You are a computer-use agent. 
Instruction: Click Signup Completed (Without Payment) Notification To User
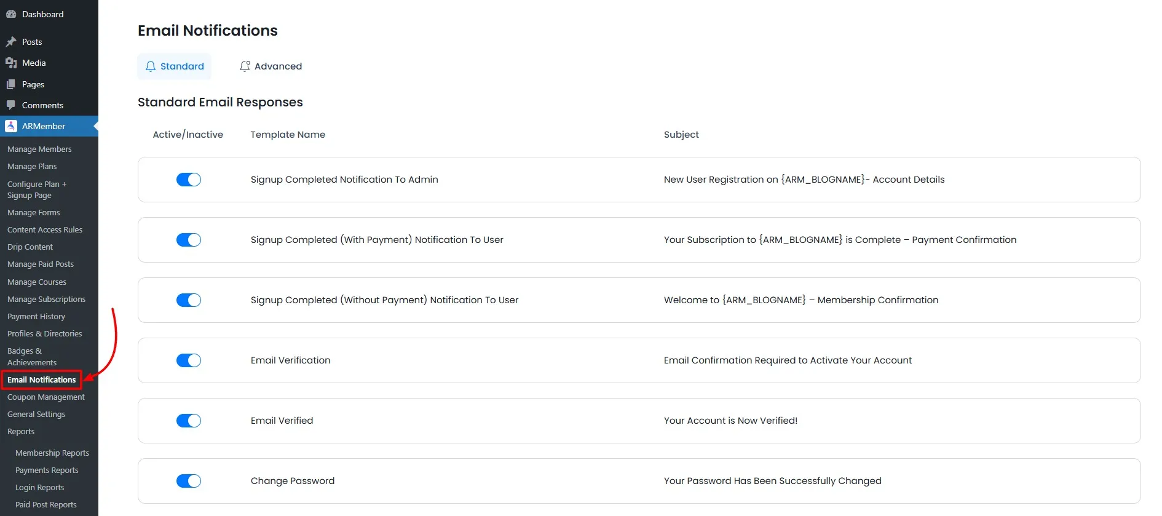385,300
